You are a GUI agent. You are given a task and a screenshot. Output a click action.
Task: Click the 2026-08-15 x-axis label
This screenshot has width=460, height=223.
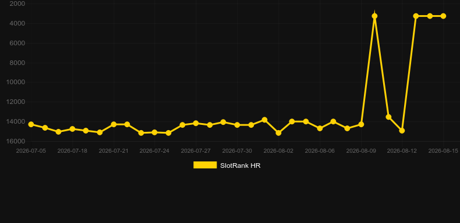(x=443, y=151)
